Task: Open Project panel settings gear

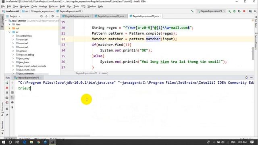Action: point(52,16)
